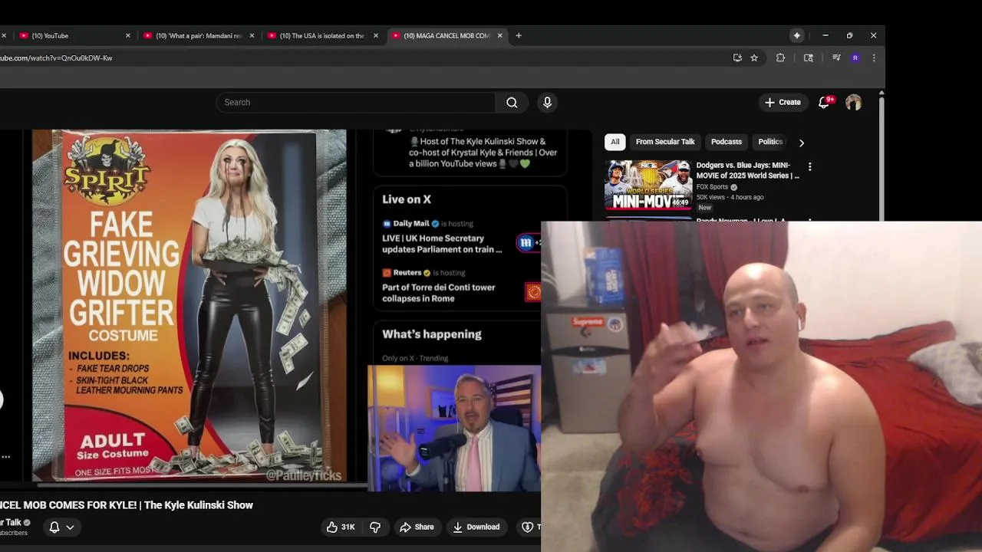Open Chrome profile R avatar
982x552 pixels.
(855, 58)
